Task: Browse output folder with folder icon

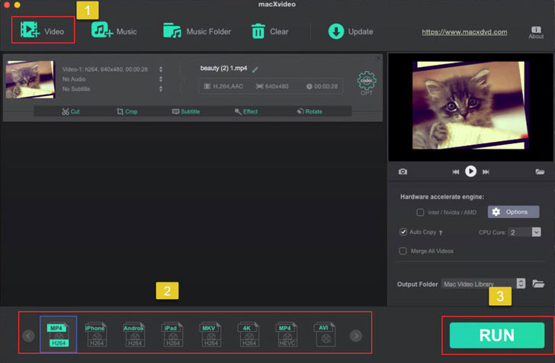Action: click(x=538, y=284)
